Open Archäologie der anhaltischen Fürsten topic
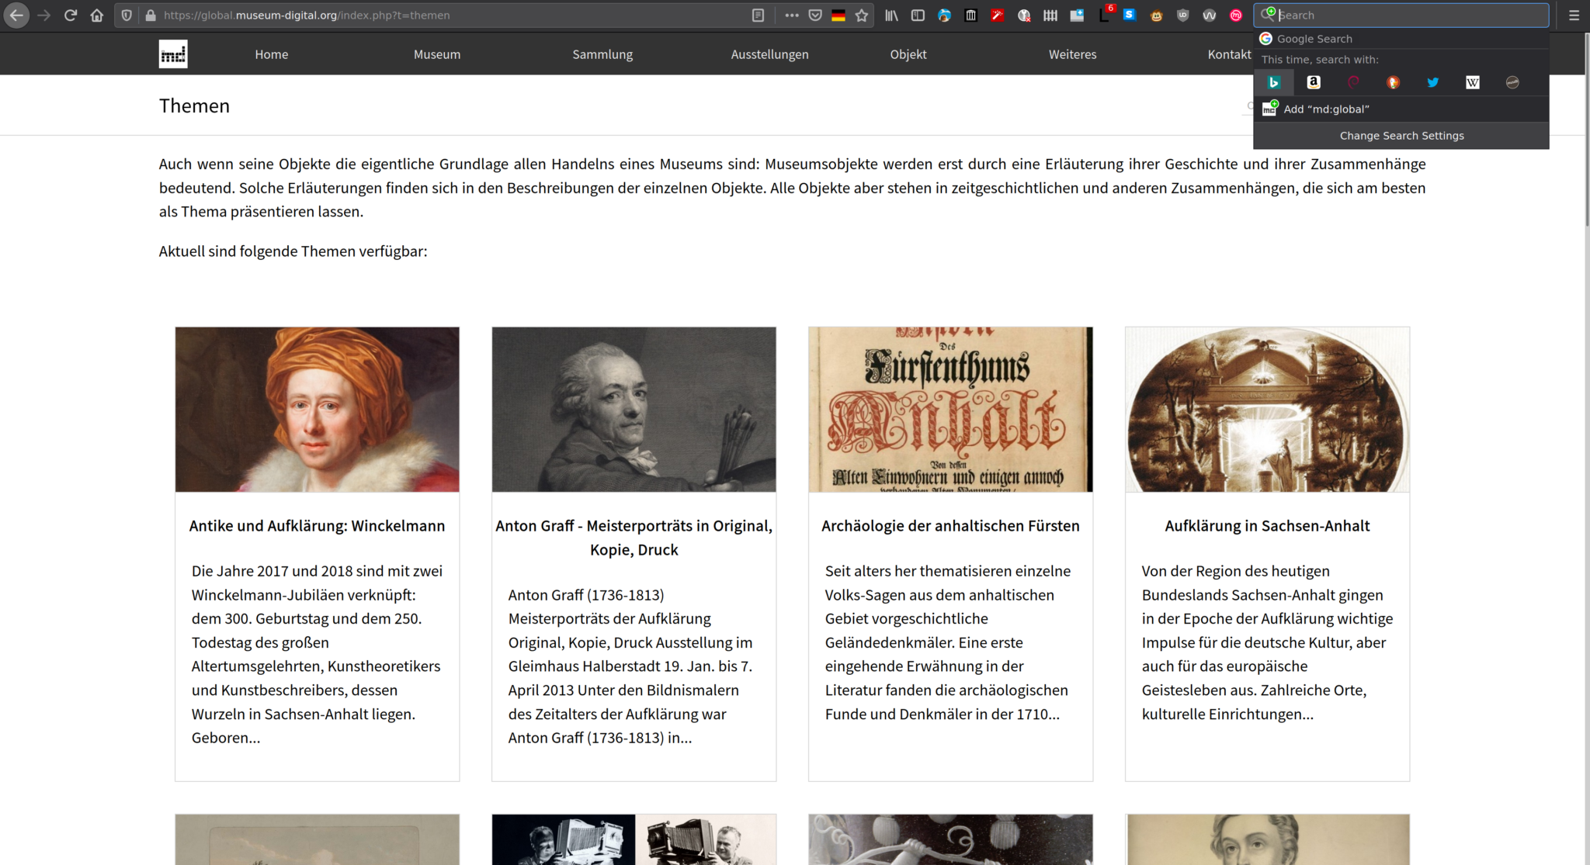The image size is (1590, 865). point(950,526)
